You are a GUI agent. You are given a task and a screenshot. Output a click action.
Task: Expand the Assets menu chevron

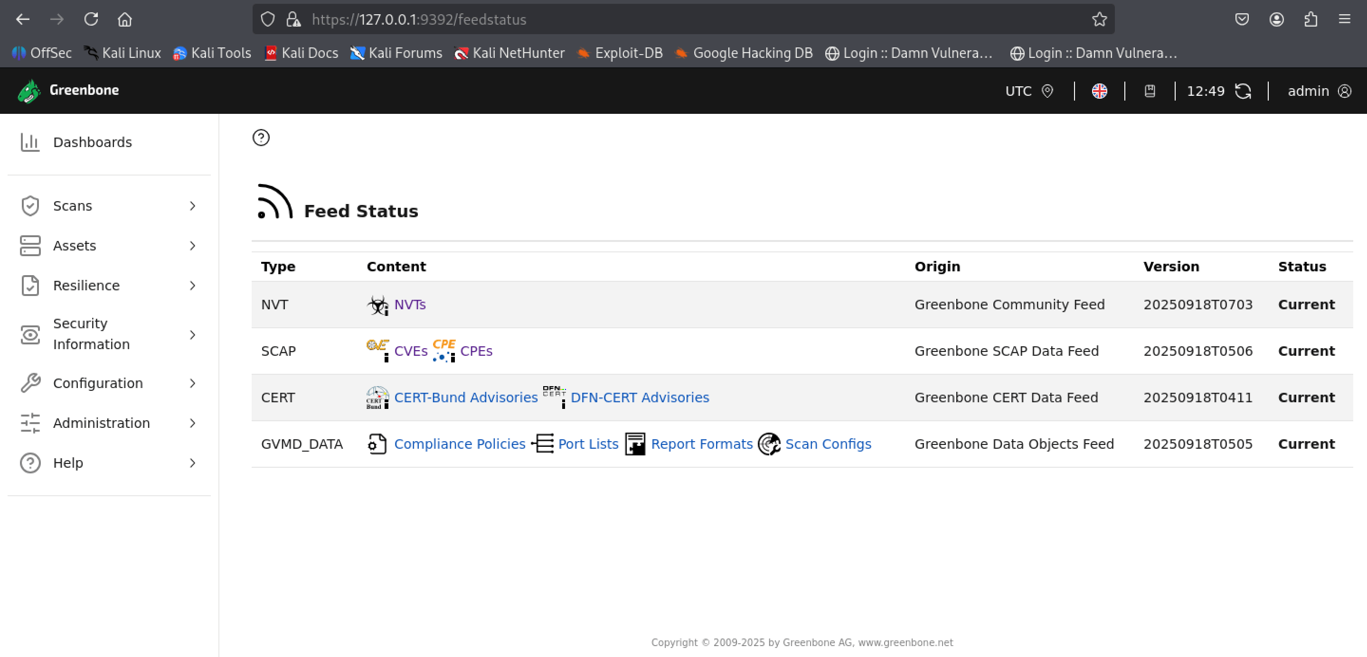[193, 246]
